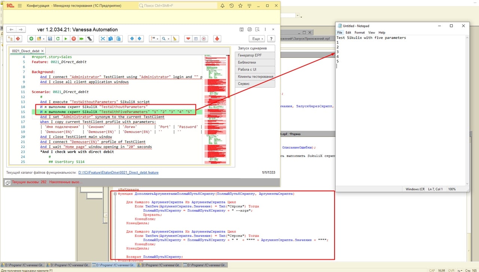Image resolution: width=479 pixels, height=272 pixels.
Task: Open the notifications bell in 1C title bar
Action: coord(223,6)
